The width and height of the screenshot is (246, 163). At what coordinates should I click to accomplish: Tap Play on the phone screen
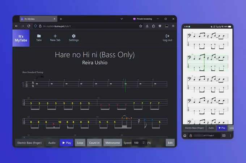click(x=222, y=128)
